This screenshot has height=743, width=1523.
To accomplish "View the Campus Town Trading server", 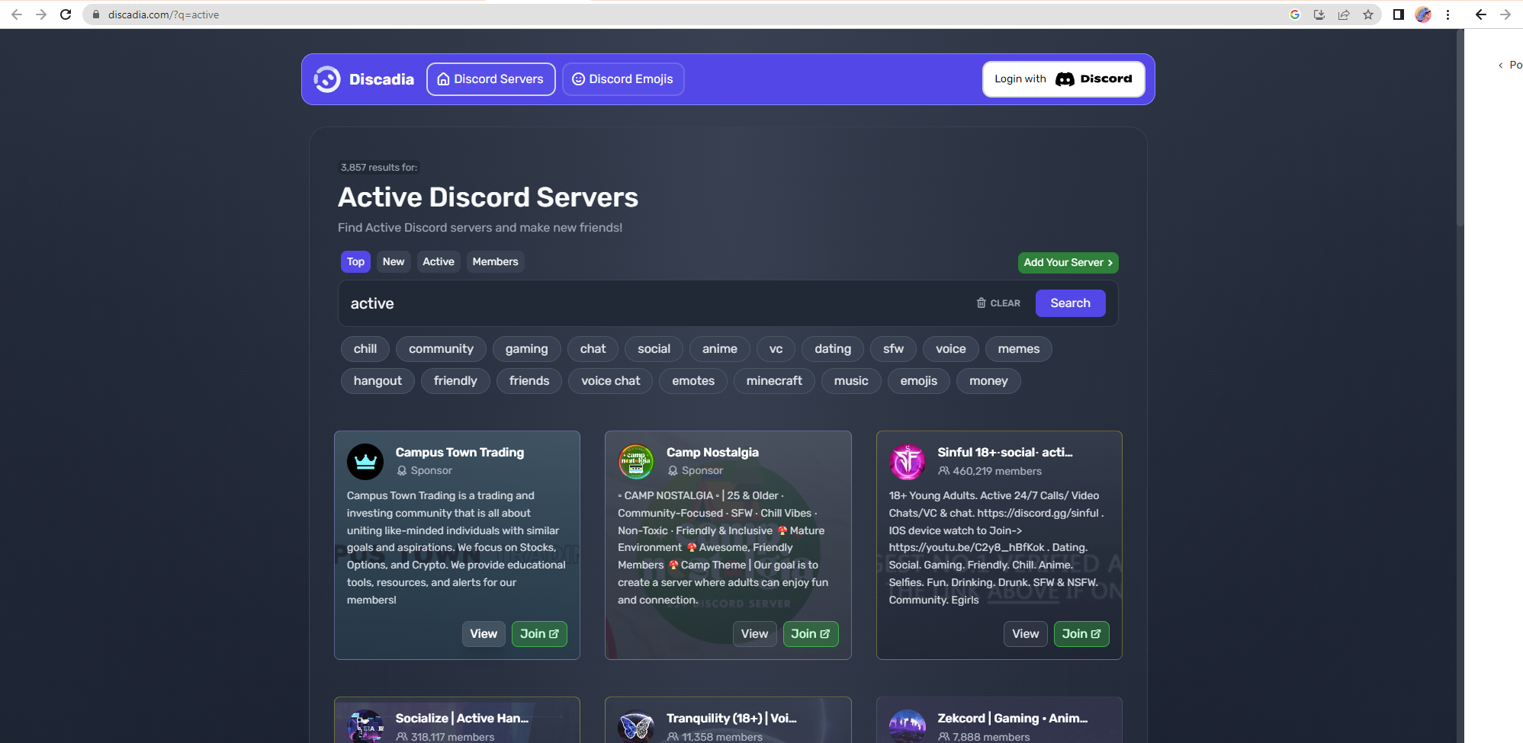I will pos(484,634).
